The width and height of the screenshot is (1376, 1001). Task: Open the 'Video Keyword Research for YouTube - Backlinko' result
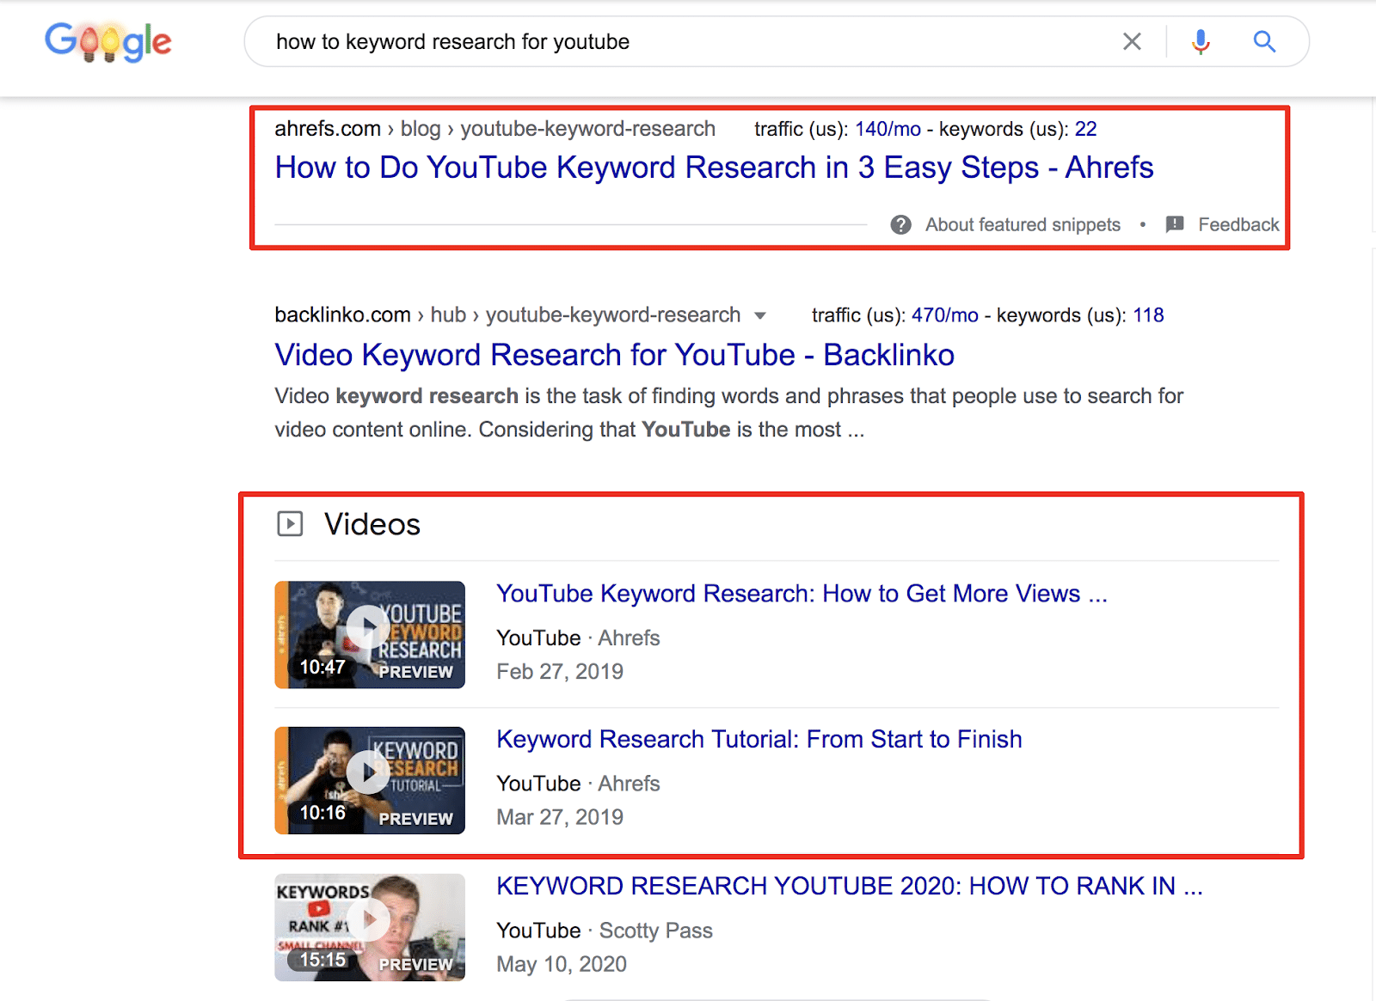614,355
